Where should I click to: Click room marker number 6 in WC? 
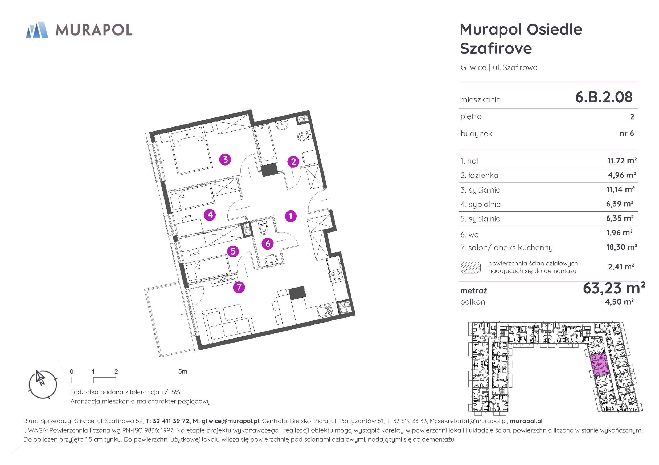[268, 244]
